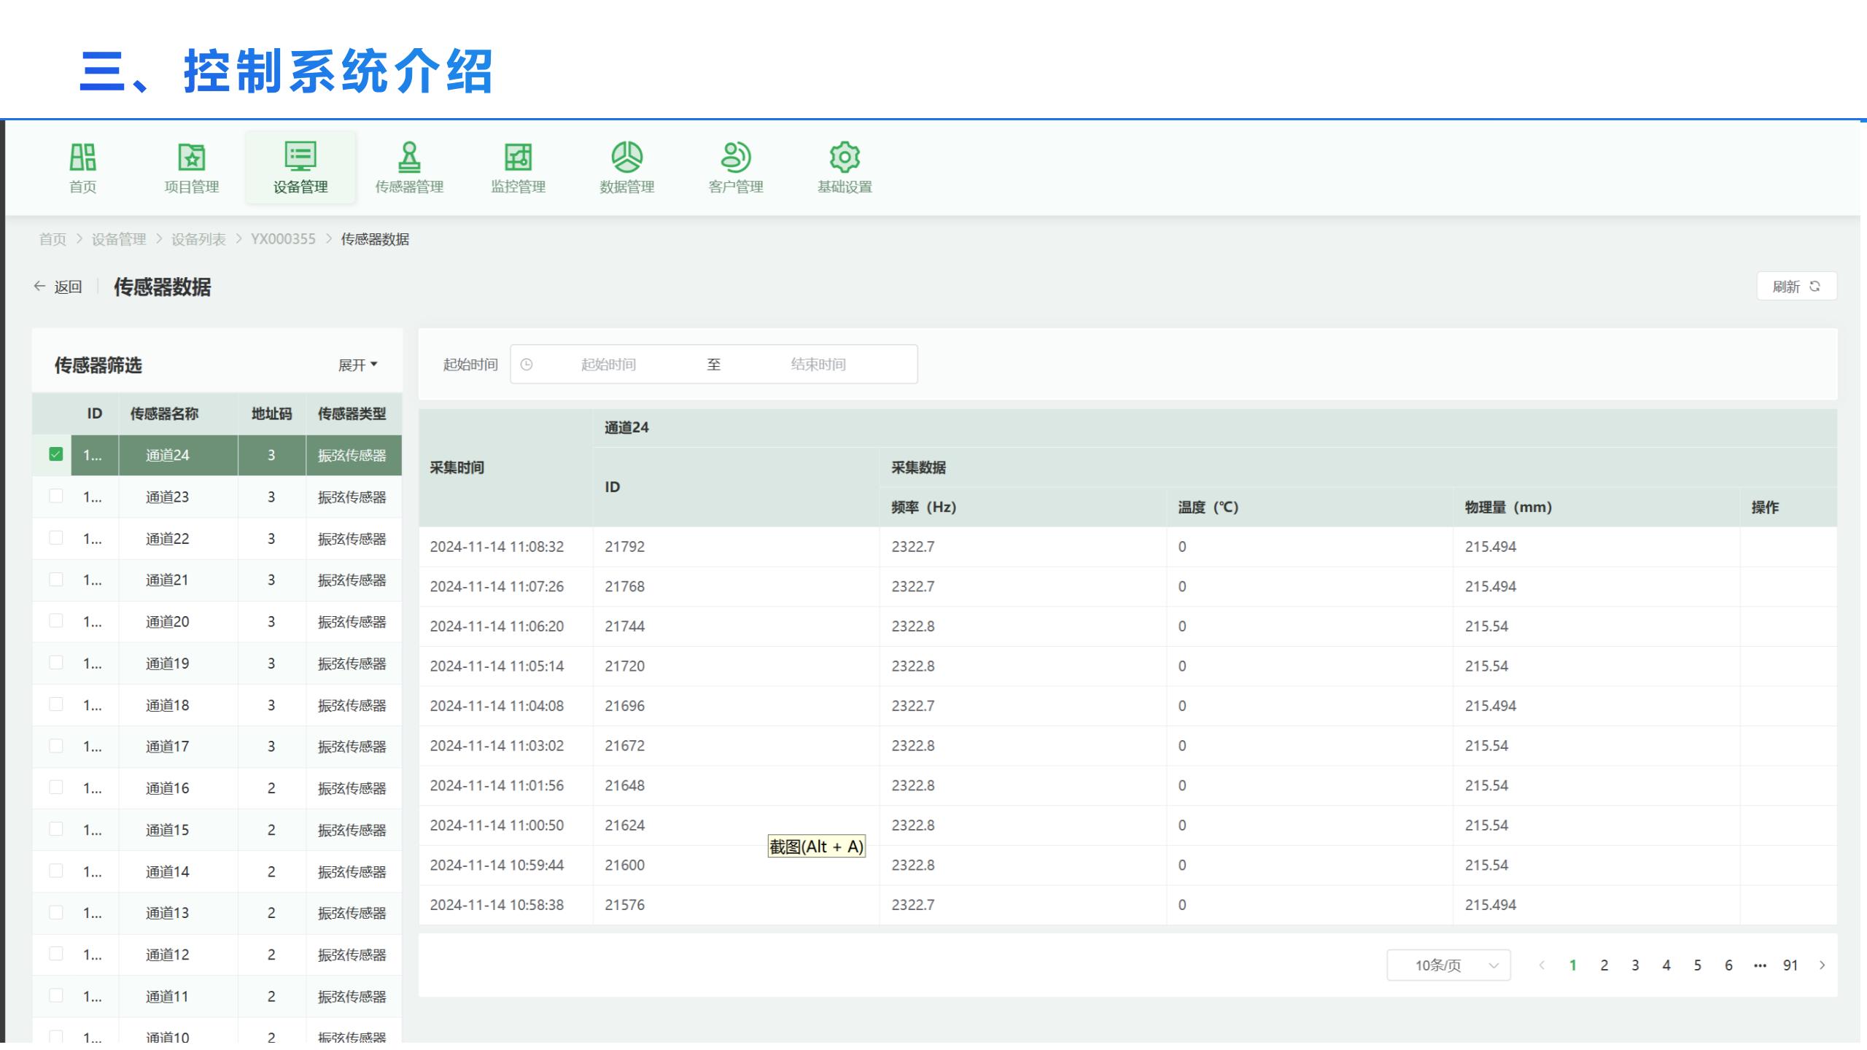Click the ID 21600 cell
The width and height of the screenshot is (1867, 1050).
coord(737,865)
